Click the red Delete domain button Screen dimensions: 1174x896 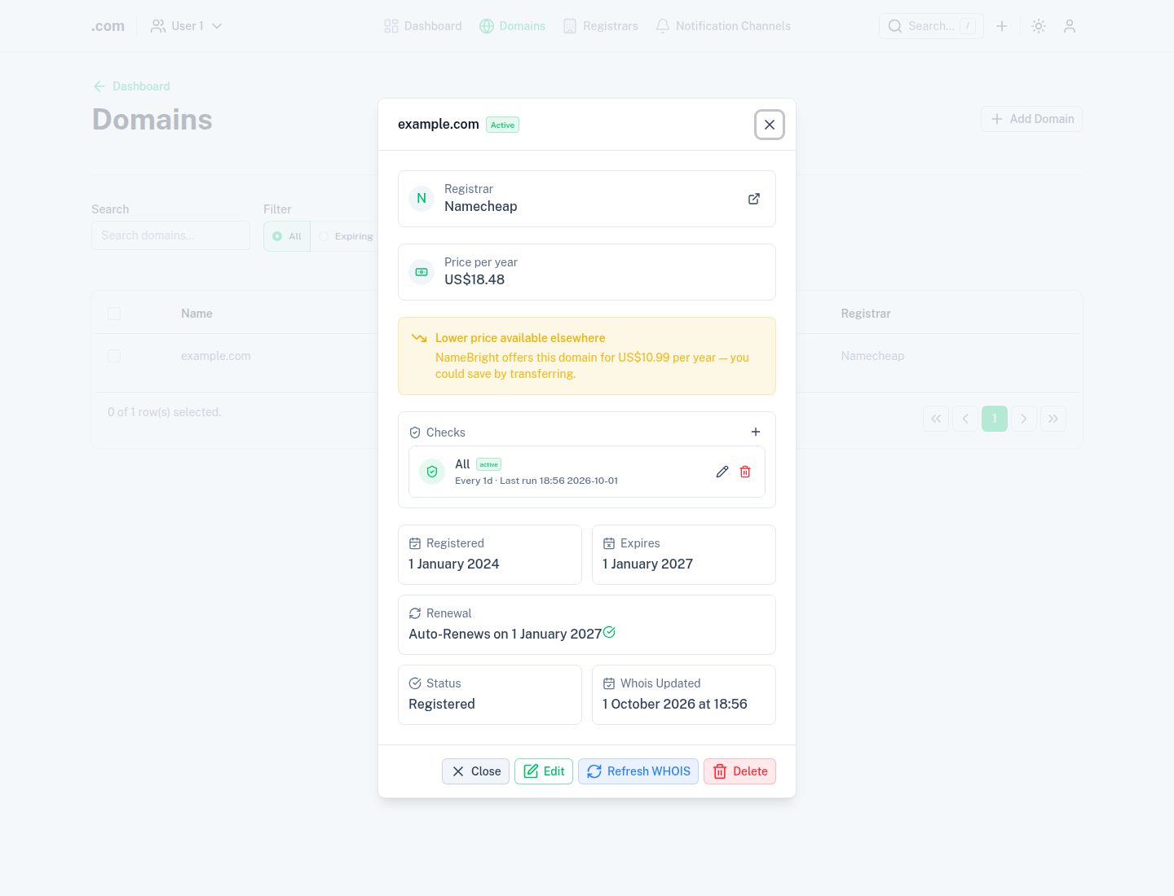click(739, 771)
